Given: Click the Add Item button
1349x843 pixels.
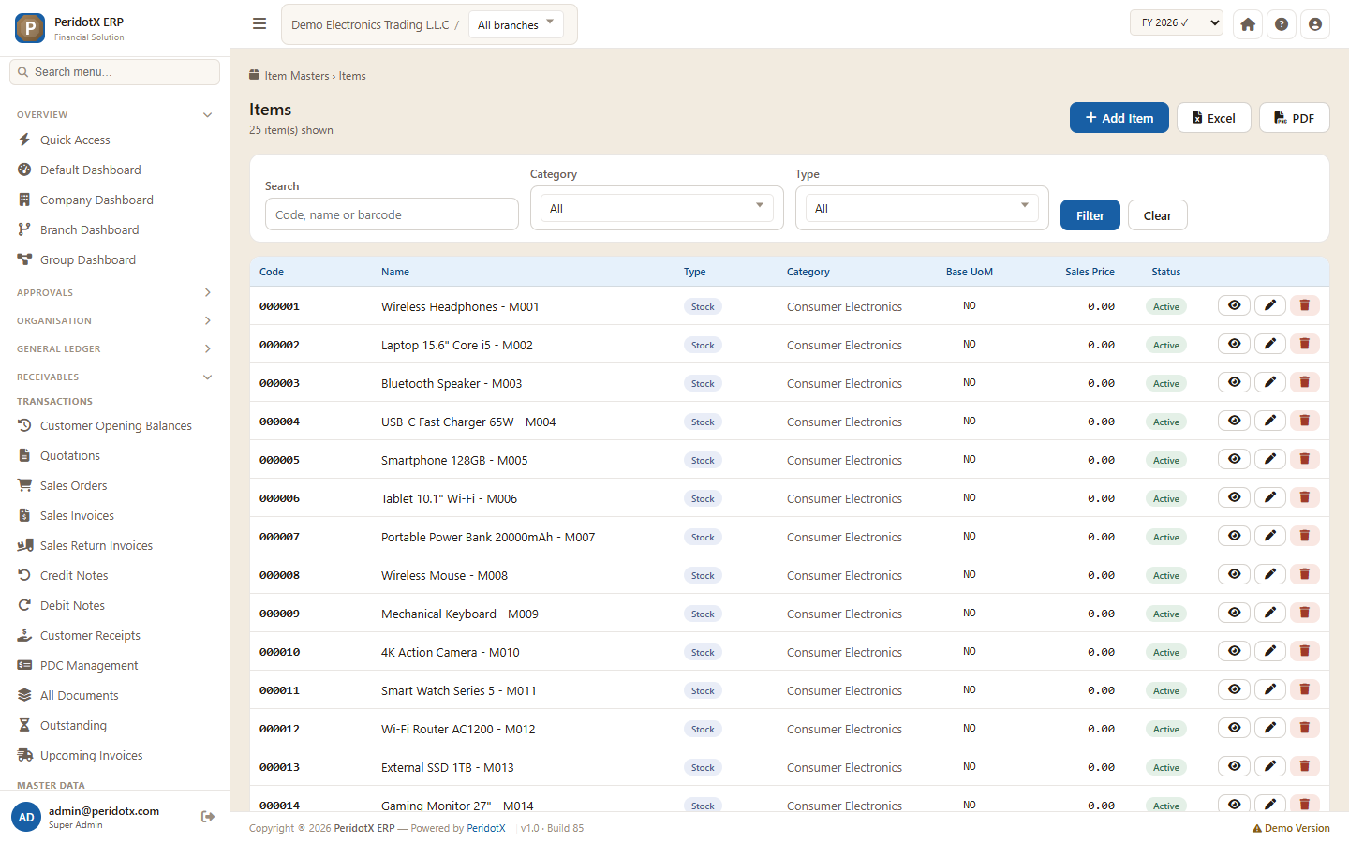Looking at the screenshot, I should (x=1119, y=117).
